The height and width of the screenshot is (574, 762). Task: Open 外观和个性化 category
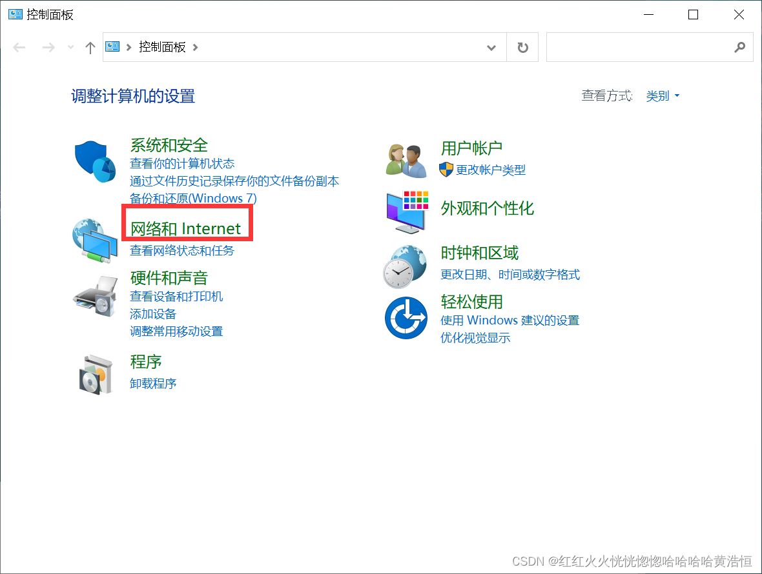pyautogui.click(x=487, y=208)
